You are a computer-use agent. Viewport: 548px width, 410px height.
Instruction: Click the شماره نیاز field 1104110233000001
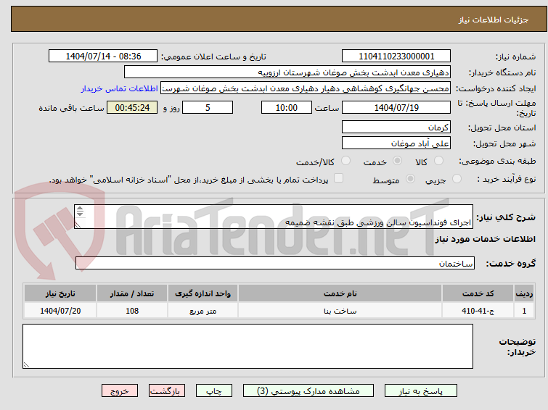click(x=396, y=57)
